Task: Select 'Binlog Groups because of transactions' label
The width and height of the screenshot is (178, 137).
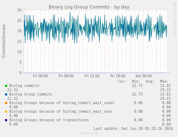Action: [49, 120]
